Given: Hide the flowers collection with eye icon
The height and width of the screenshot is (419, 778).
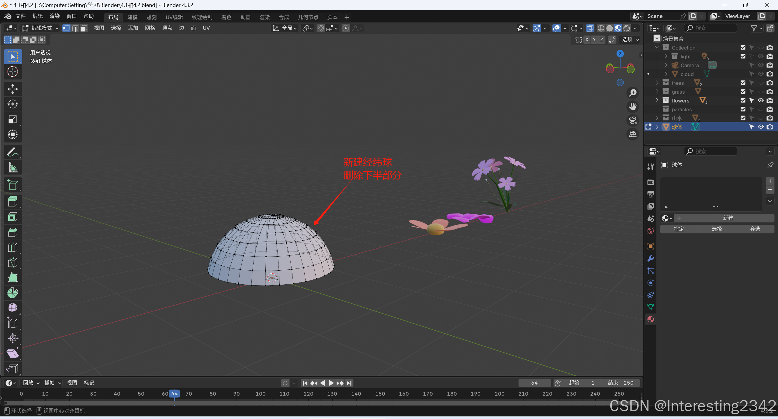Looking at the screenshot, I should [760, 100].
